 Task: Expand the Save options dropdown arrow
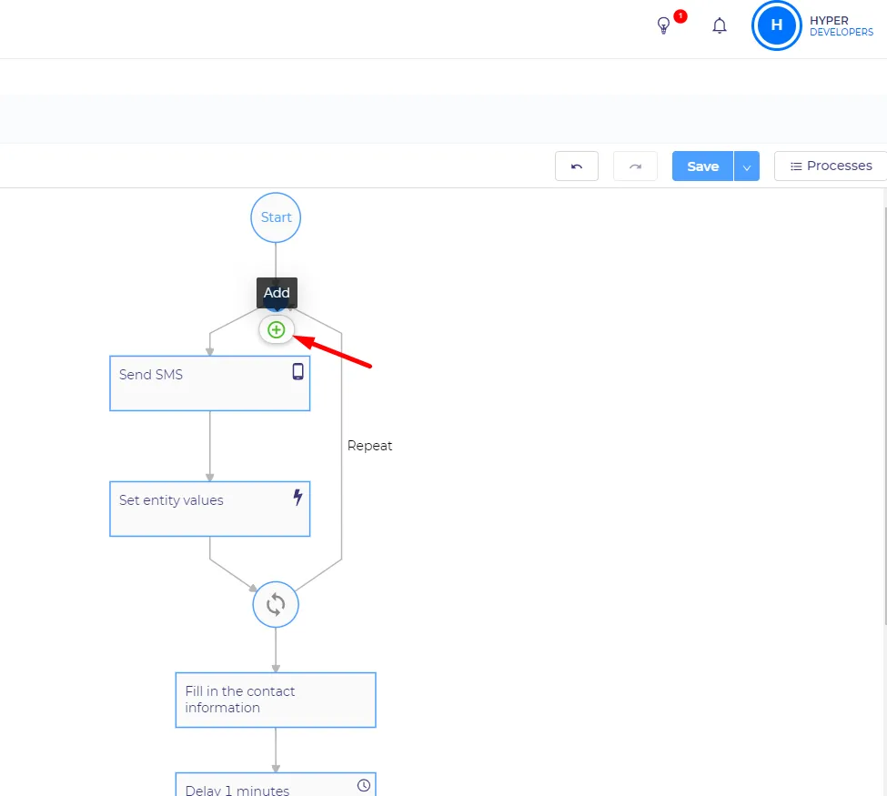click(747, 166)
